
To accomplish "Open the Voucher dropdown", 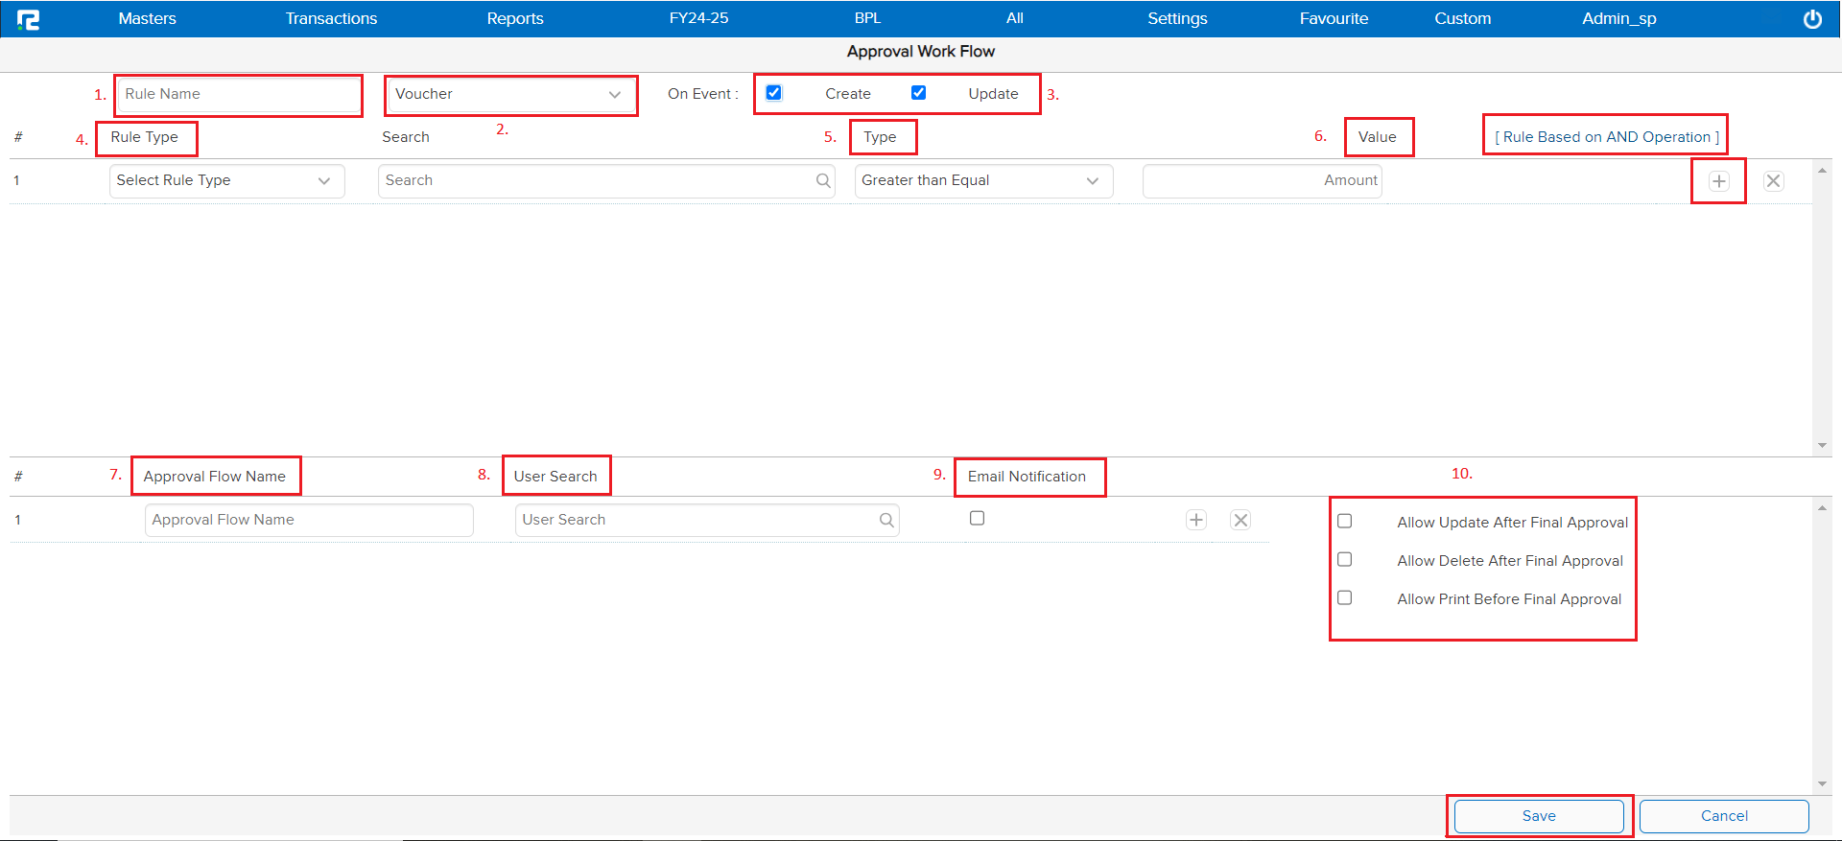I will coord(508,94).
